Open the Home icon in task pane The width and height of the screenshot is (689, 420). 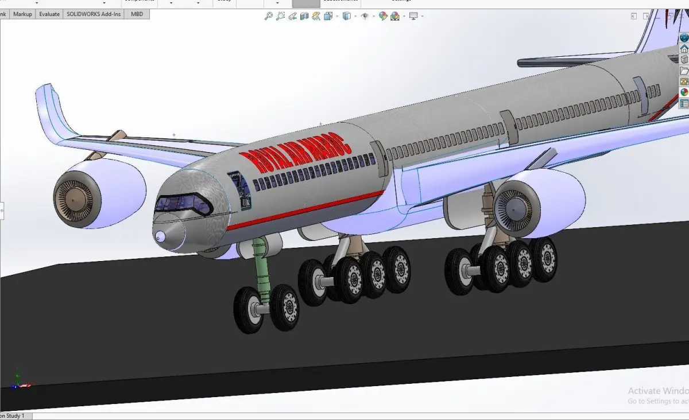tap(684, 49)
